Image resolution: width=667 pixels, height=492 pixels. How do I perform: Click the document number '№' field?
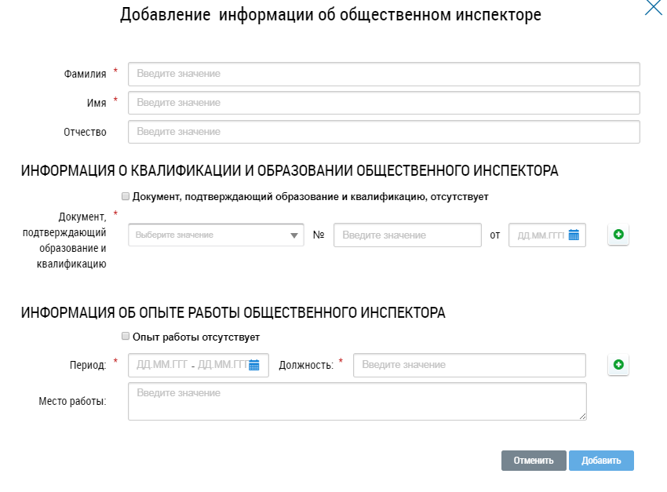[406, 235]
